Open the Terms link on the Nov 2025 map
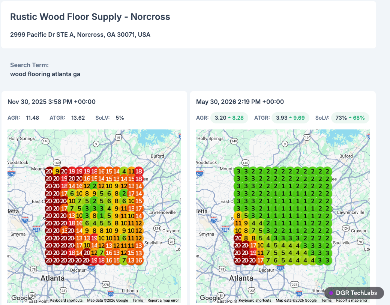 tap(138, 300)
